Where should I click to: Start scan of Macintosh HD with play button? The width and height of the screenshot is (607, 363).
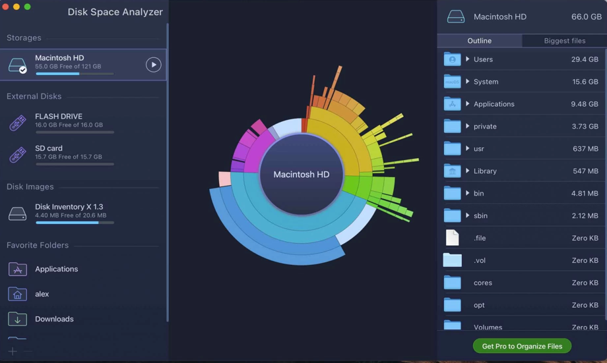(153, 65)
